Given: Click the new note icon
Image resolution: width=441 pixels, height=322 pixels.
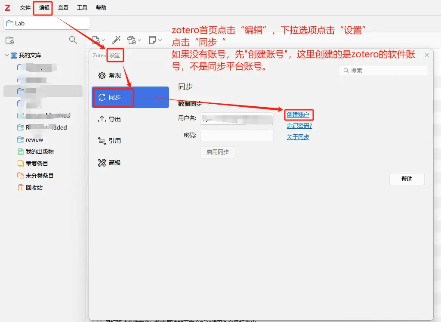Looking at the screenshot, I should pyautogui.click(x=152, y=40).
